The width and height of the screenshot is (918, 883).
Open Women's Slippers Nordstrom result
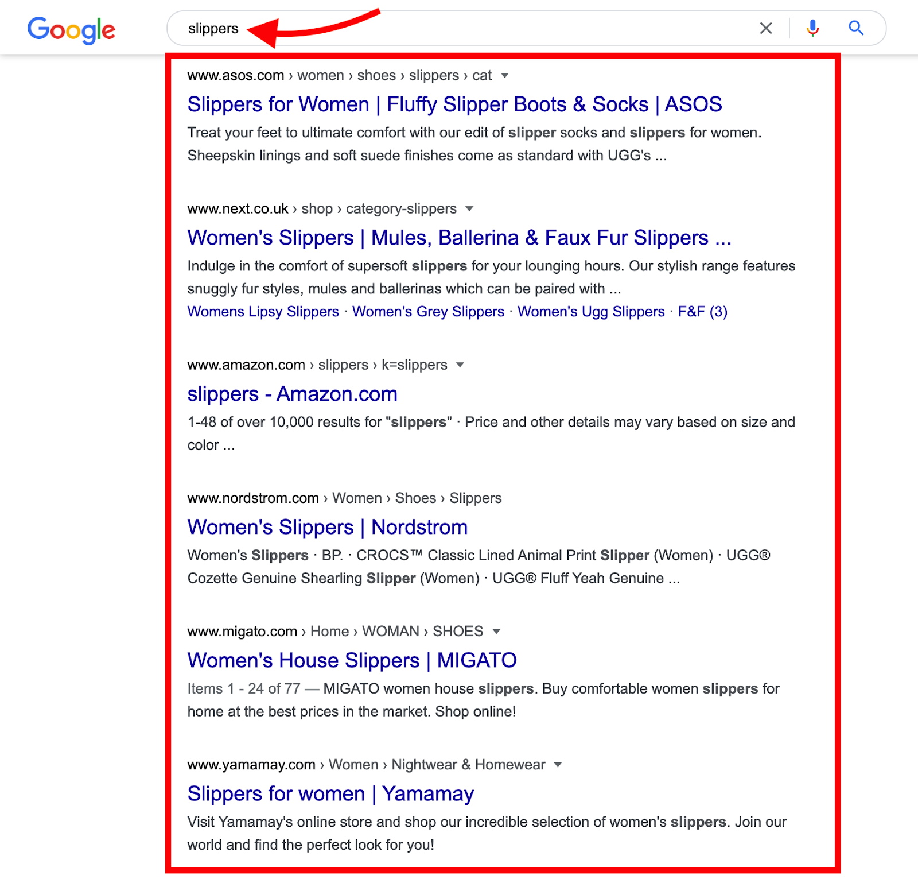coord(327,527)
